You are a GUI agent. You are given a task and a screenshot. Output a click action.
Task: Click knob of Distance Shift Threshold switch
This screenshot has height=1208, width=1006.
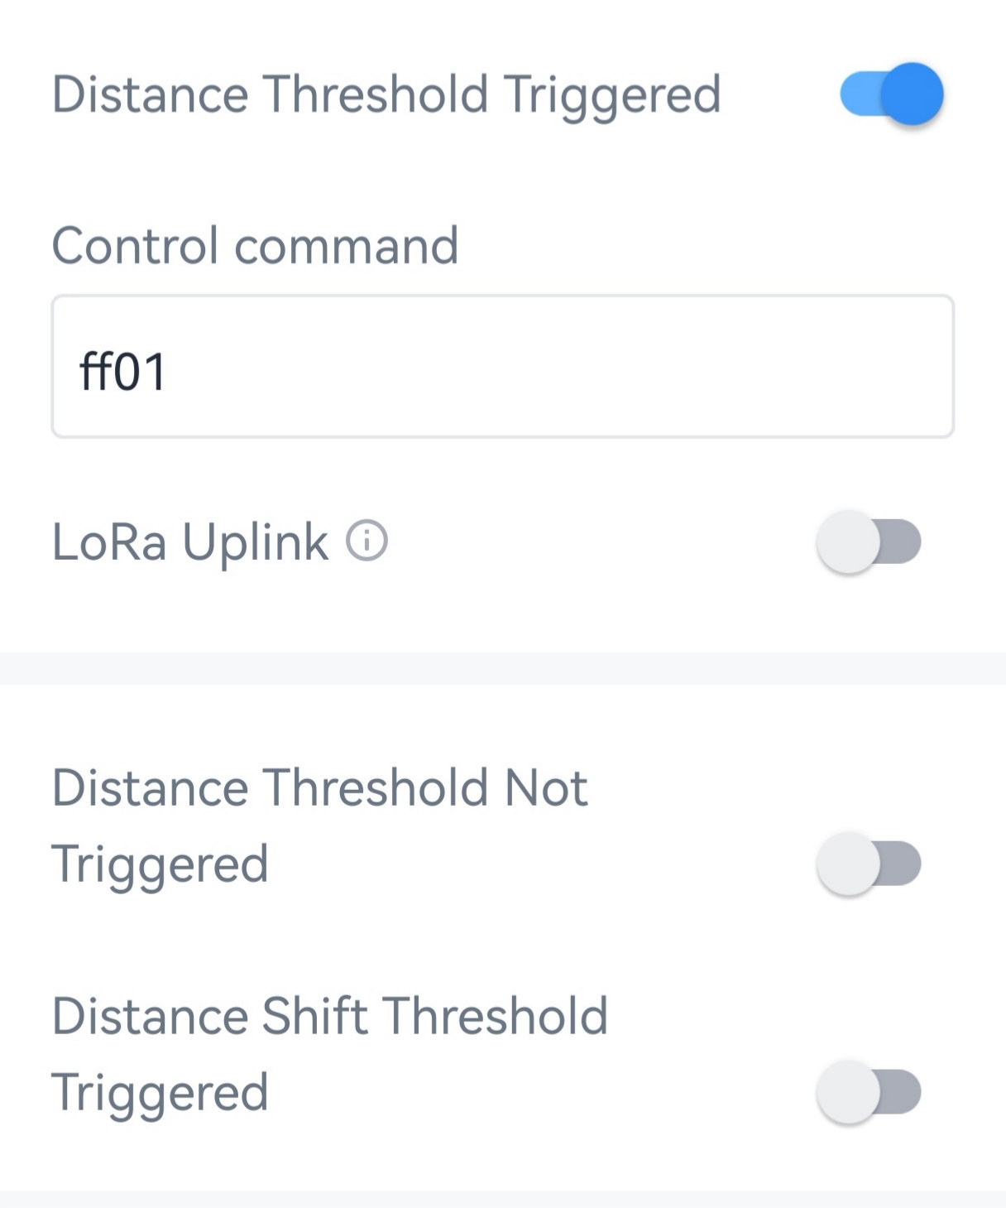pos(848,1092)
